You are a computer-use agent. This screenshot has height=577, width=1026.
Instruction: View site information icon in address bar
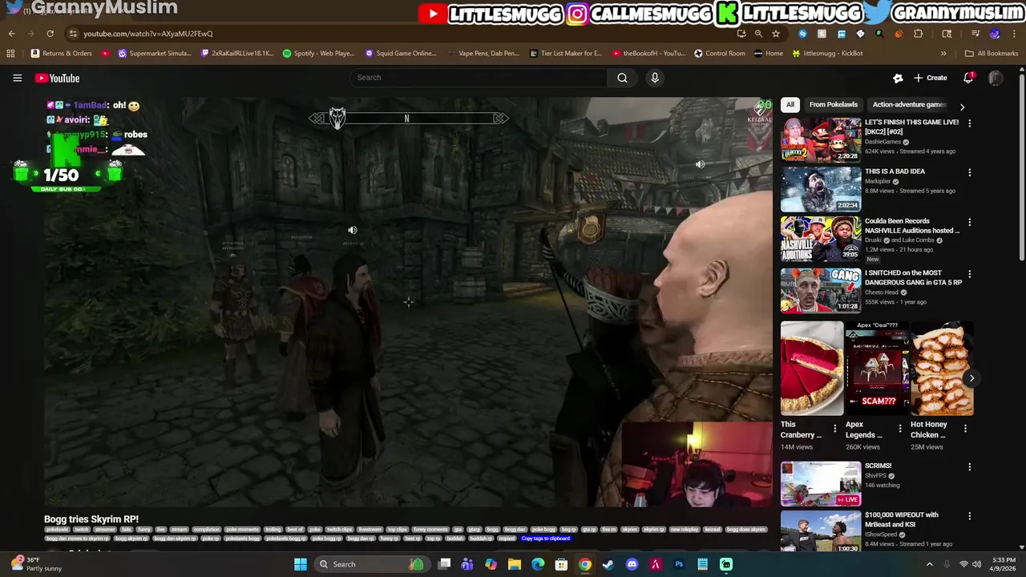(x=73, y=34)
